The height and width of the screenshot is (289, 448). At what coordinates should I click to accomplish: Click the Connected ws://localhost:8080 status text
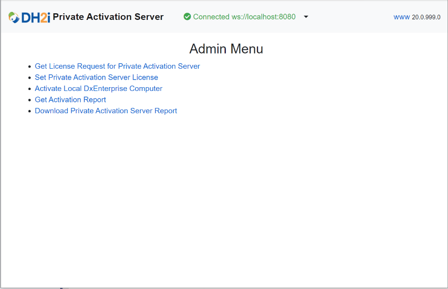pos(244,16)
